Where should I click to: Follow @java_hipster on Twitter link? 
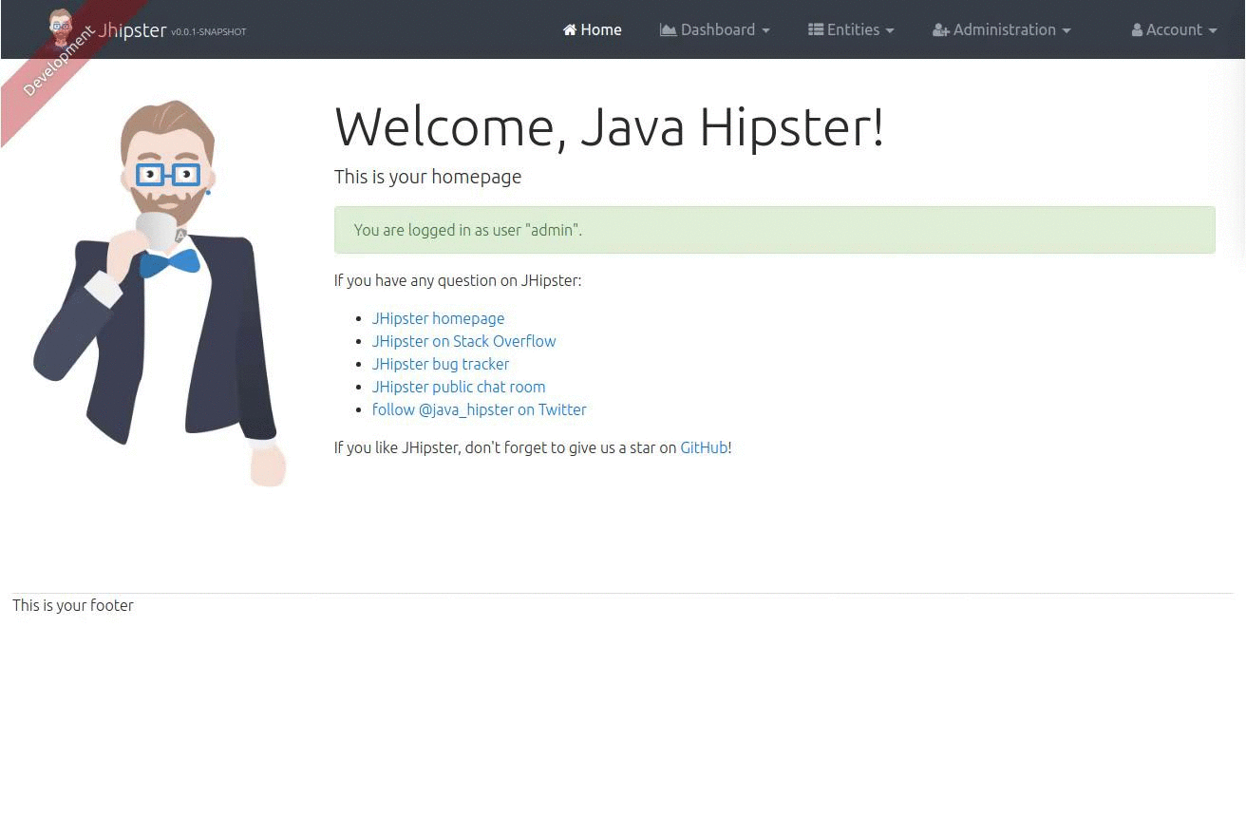479,409
